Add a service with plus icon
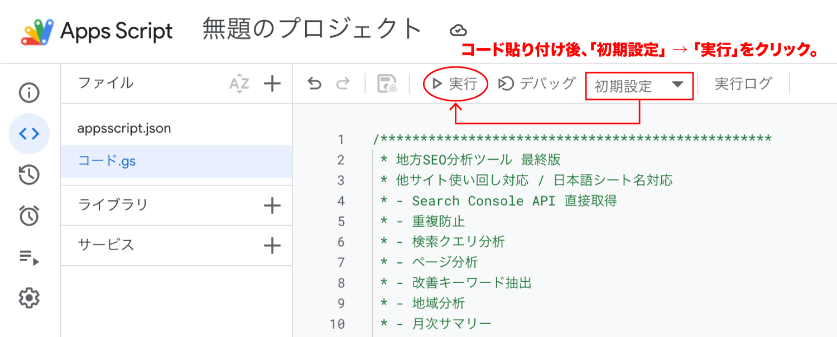Screen dimensions: 837x337 tap(272, 245)
